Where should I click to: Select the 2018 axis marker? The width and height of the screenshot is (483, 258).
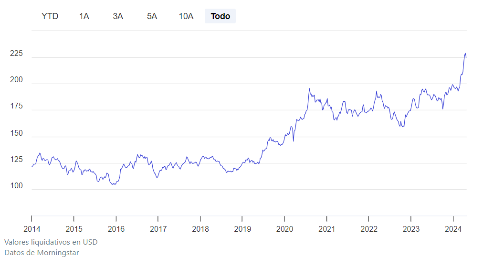(x=200, y=229)
